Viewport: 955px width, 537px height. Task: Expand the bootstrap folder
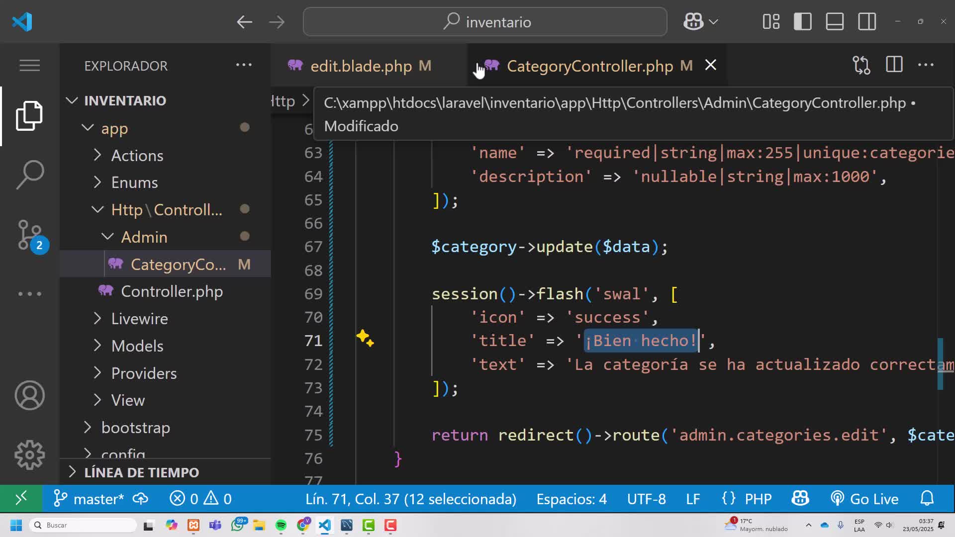coord(165,428)
